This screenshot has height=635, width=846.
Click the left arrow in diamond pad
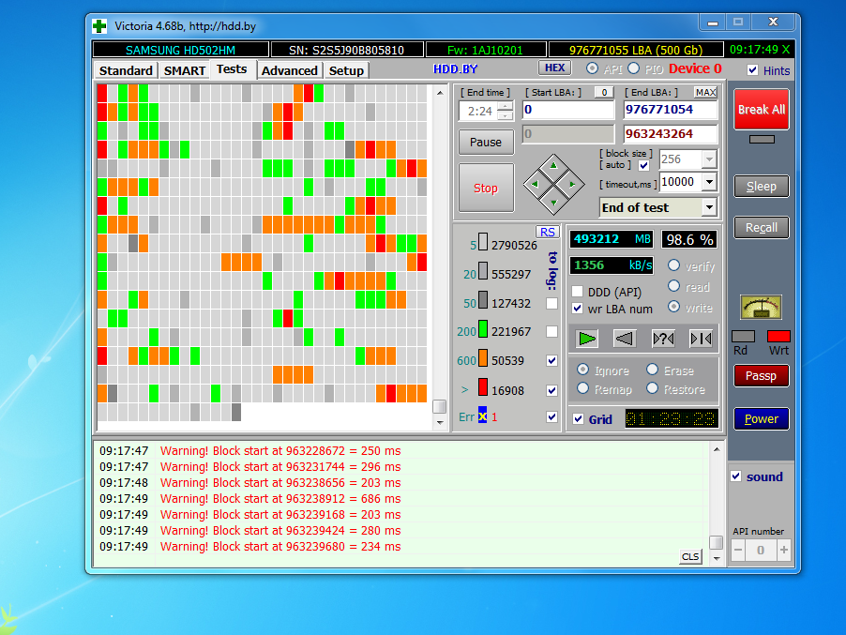(x=535, y=185)
